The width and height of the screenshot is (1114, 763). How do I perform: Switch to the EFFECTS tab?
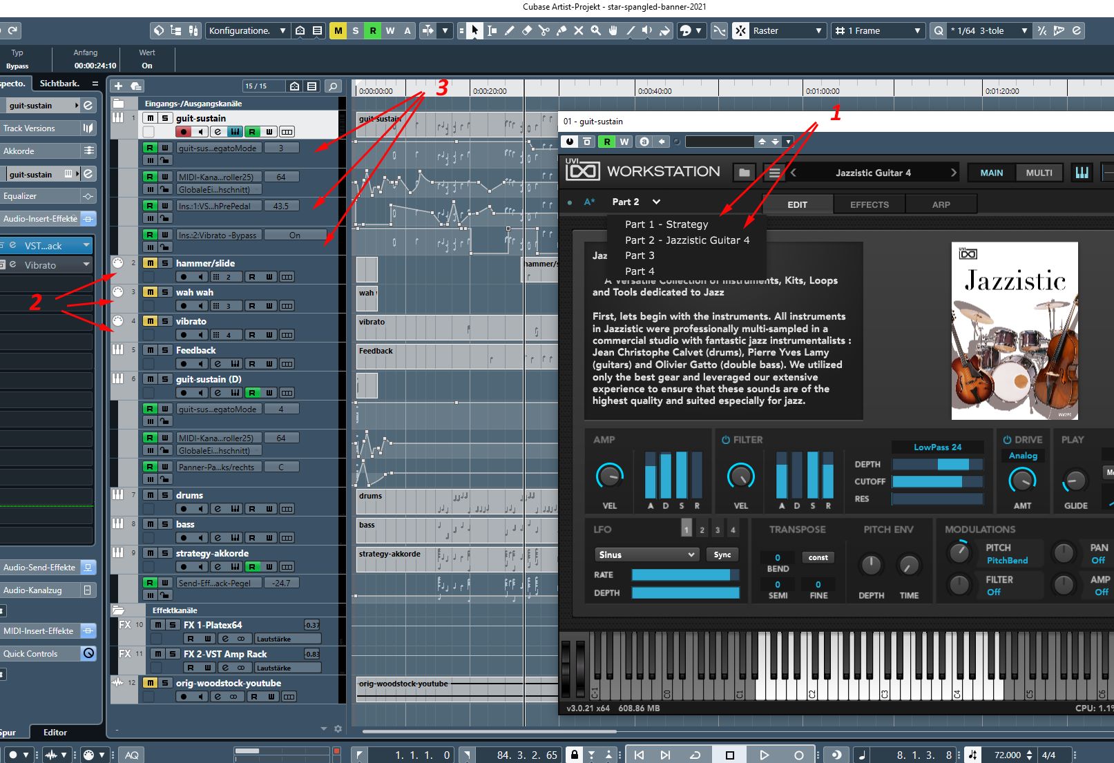click(869, 204)
